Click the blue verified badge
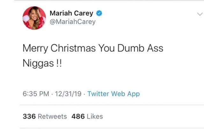 99,13
